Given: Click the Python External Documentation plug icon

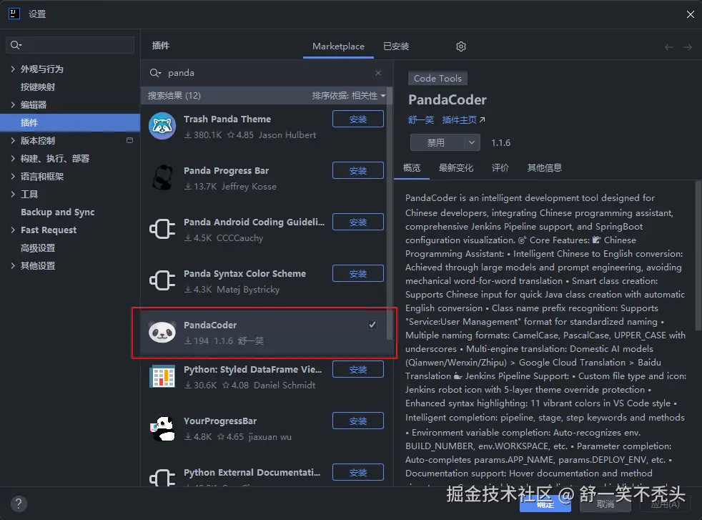Looking at the screenshot, I should tap(162, 478).
